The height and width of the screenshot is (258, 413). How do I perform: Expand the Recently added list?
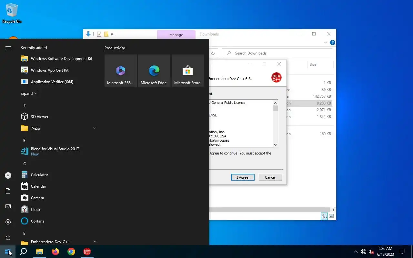point(29,94)
